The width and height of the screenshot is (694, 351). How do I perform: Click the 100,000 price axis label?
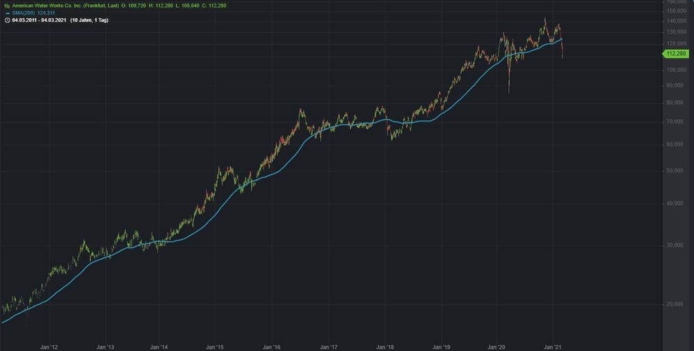[677, 70]
